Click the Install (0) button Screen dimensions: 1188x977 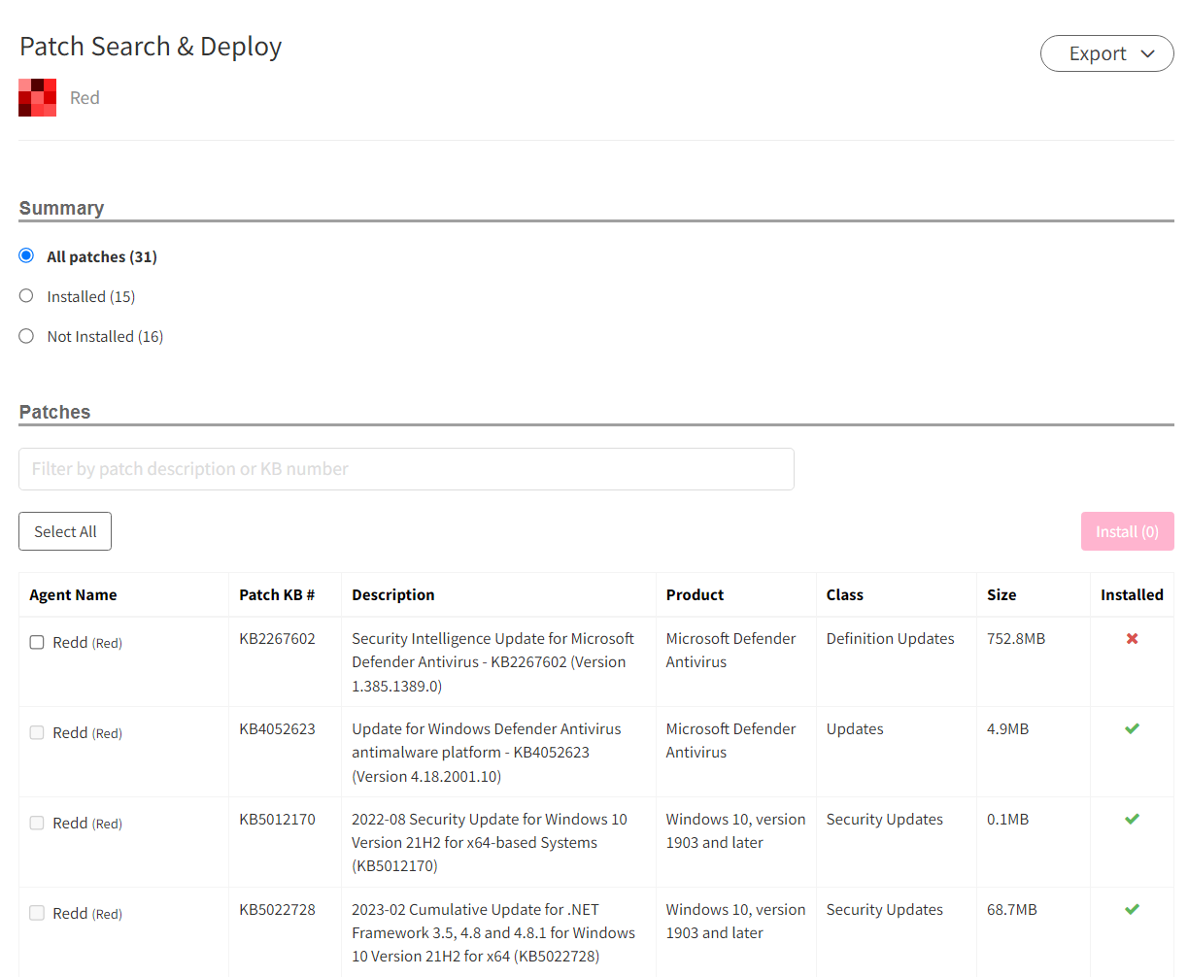coord(1127,531)
